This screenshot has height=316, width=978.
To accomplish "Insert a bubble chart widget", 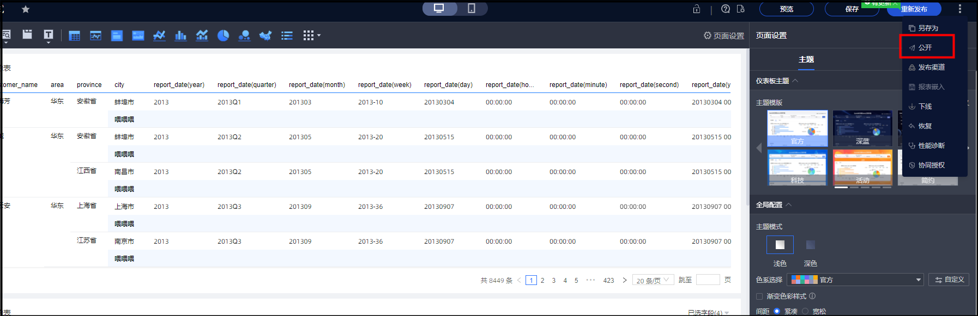I will coord(244,36).
